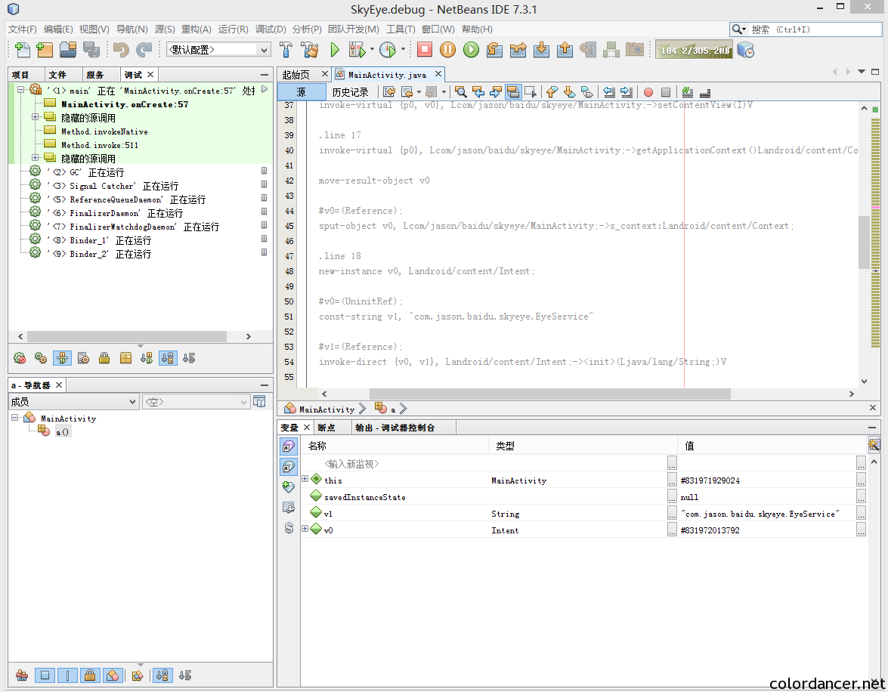Expand the 'this' variable row
The image size is (888, 692).
(305, 479)
